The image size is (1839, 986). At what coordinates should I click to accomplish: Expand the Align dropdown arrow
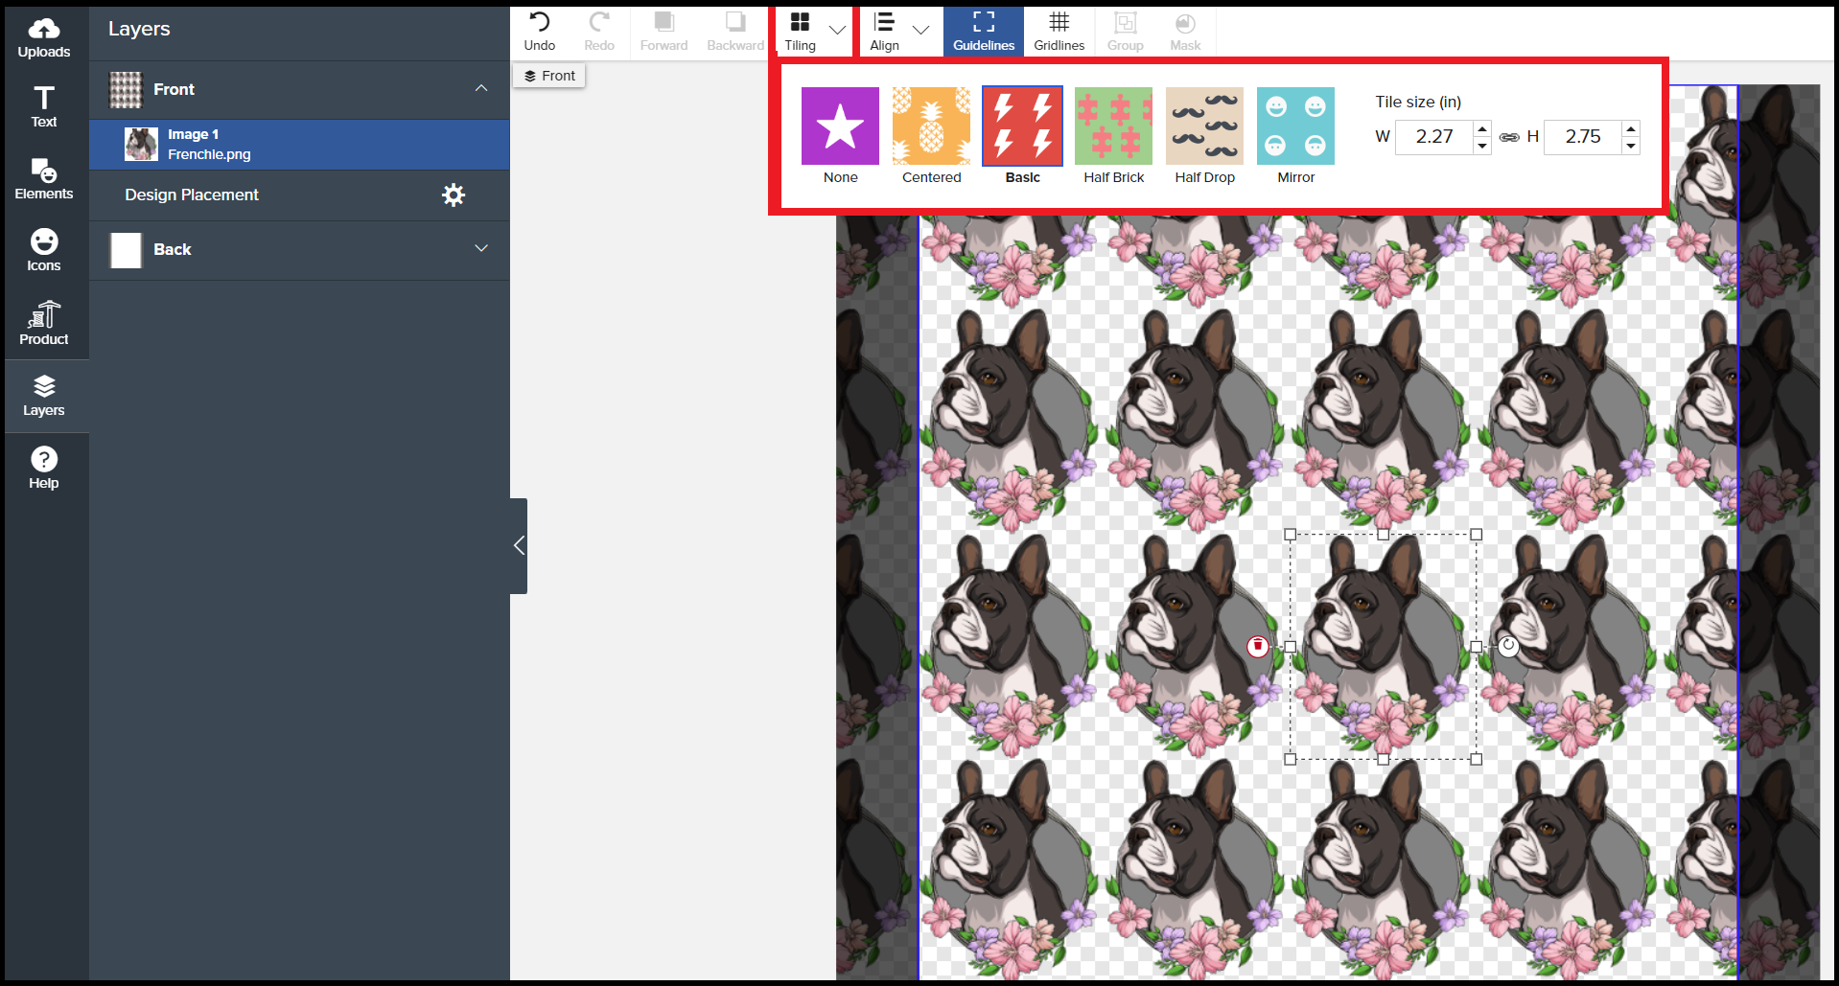point(921,30)
